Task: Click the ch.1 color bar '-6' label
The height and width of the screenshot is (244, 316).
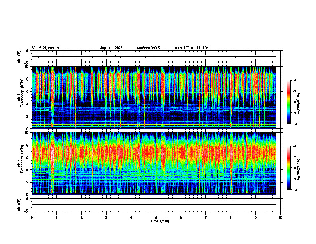Action: point(294,81)
